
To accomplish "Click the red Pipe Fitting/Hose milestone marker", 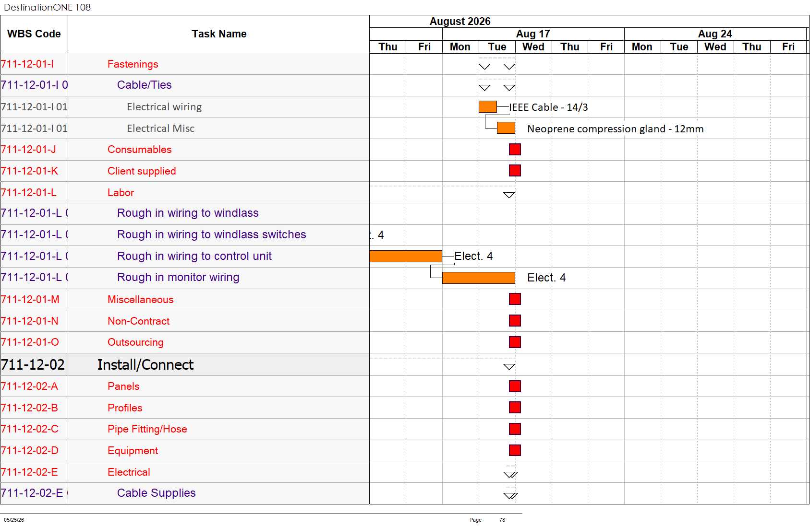I will (x=515, y=429).
